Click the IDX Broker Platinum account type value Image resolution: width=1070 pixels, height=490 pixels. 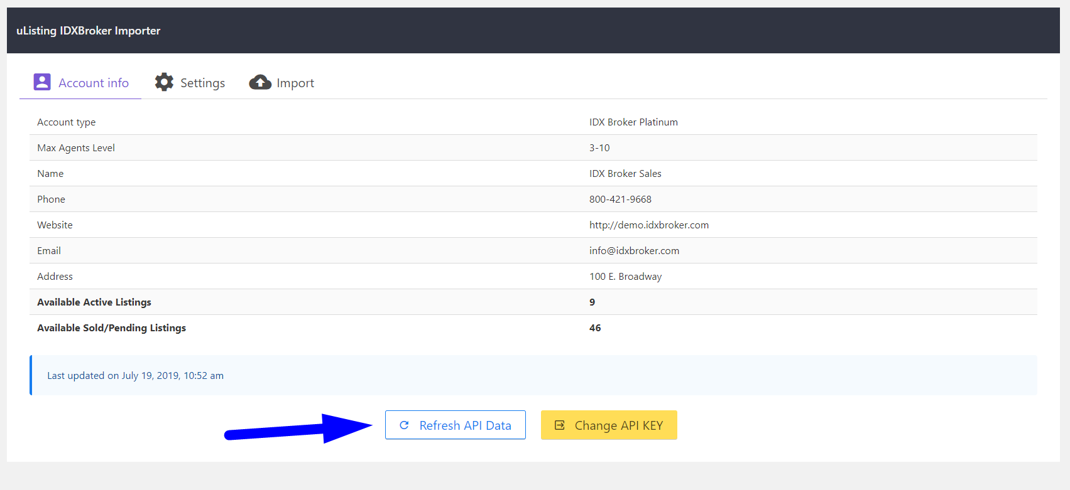(633, 122)
